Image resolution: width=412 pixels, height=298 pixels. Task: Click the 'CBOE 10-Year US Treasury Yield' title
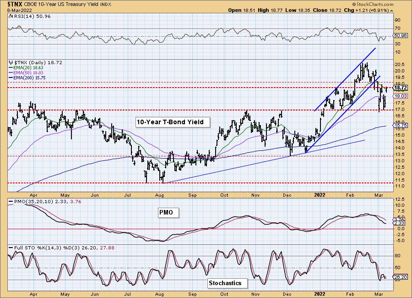tap(61, 5)
